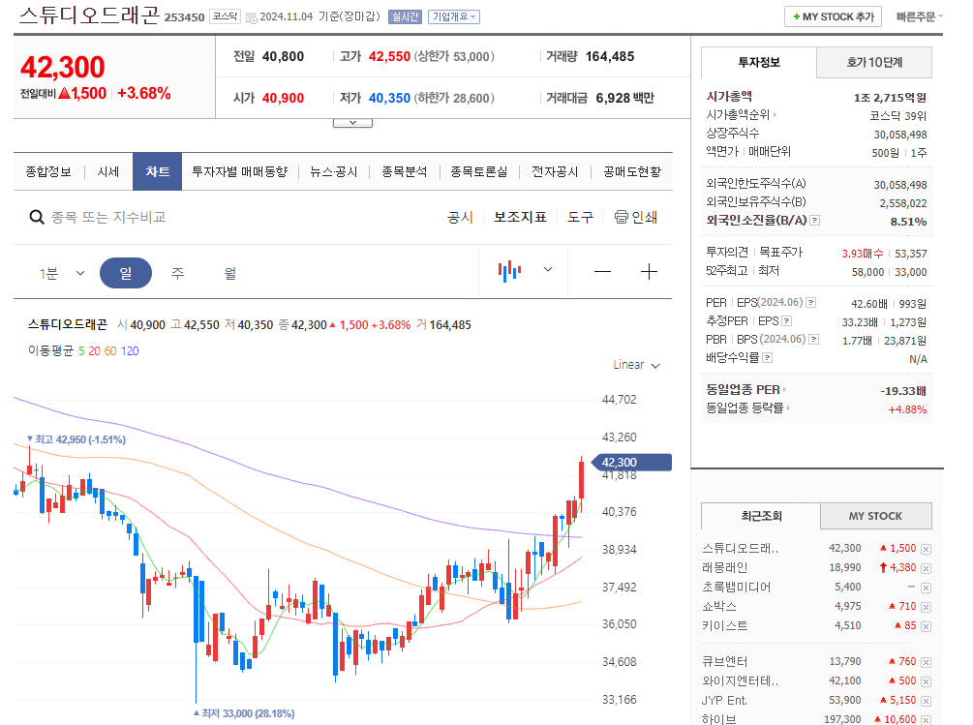Click help icon next to PBR BPS
The image size is (973, 725).
pyautogui.click(x=813, y=339)
